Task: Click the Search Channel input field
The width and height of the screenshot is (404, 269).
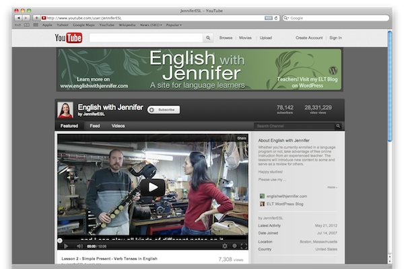Action: point(294,126)
